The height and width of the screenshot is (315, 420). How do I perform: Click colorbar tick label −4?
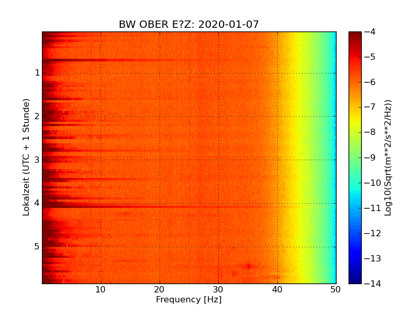tap(370, 32)
